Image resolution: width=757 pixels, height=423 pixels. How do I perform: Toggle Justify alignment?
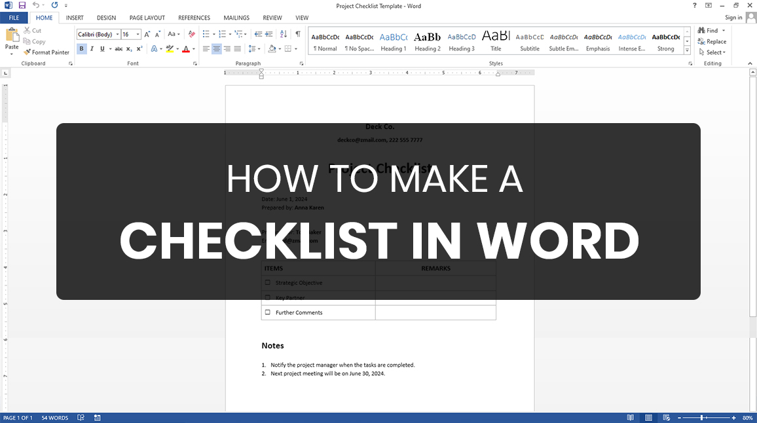[238, 48]
